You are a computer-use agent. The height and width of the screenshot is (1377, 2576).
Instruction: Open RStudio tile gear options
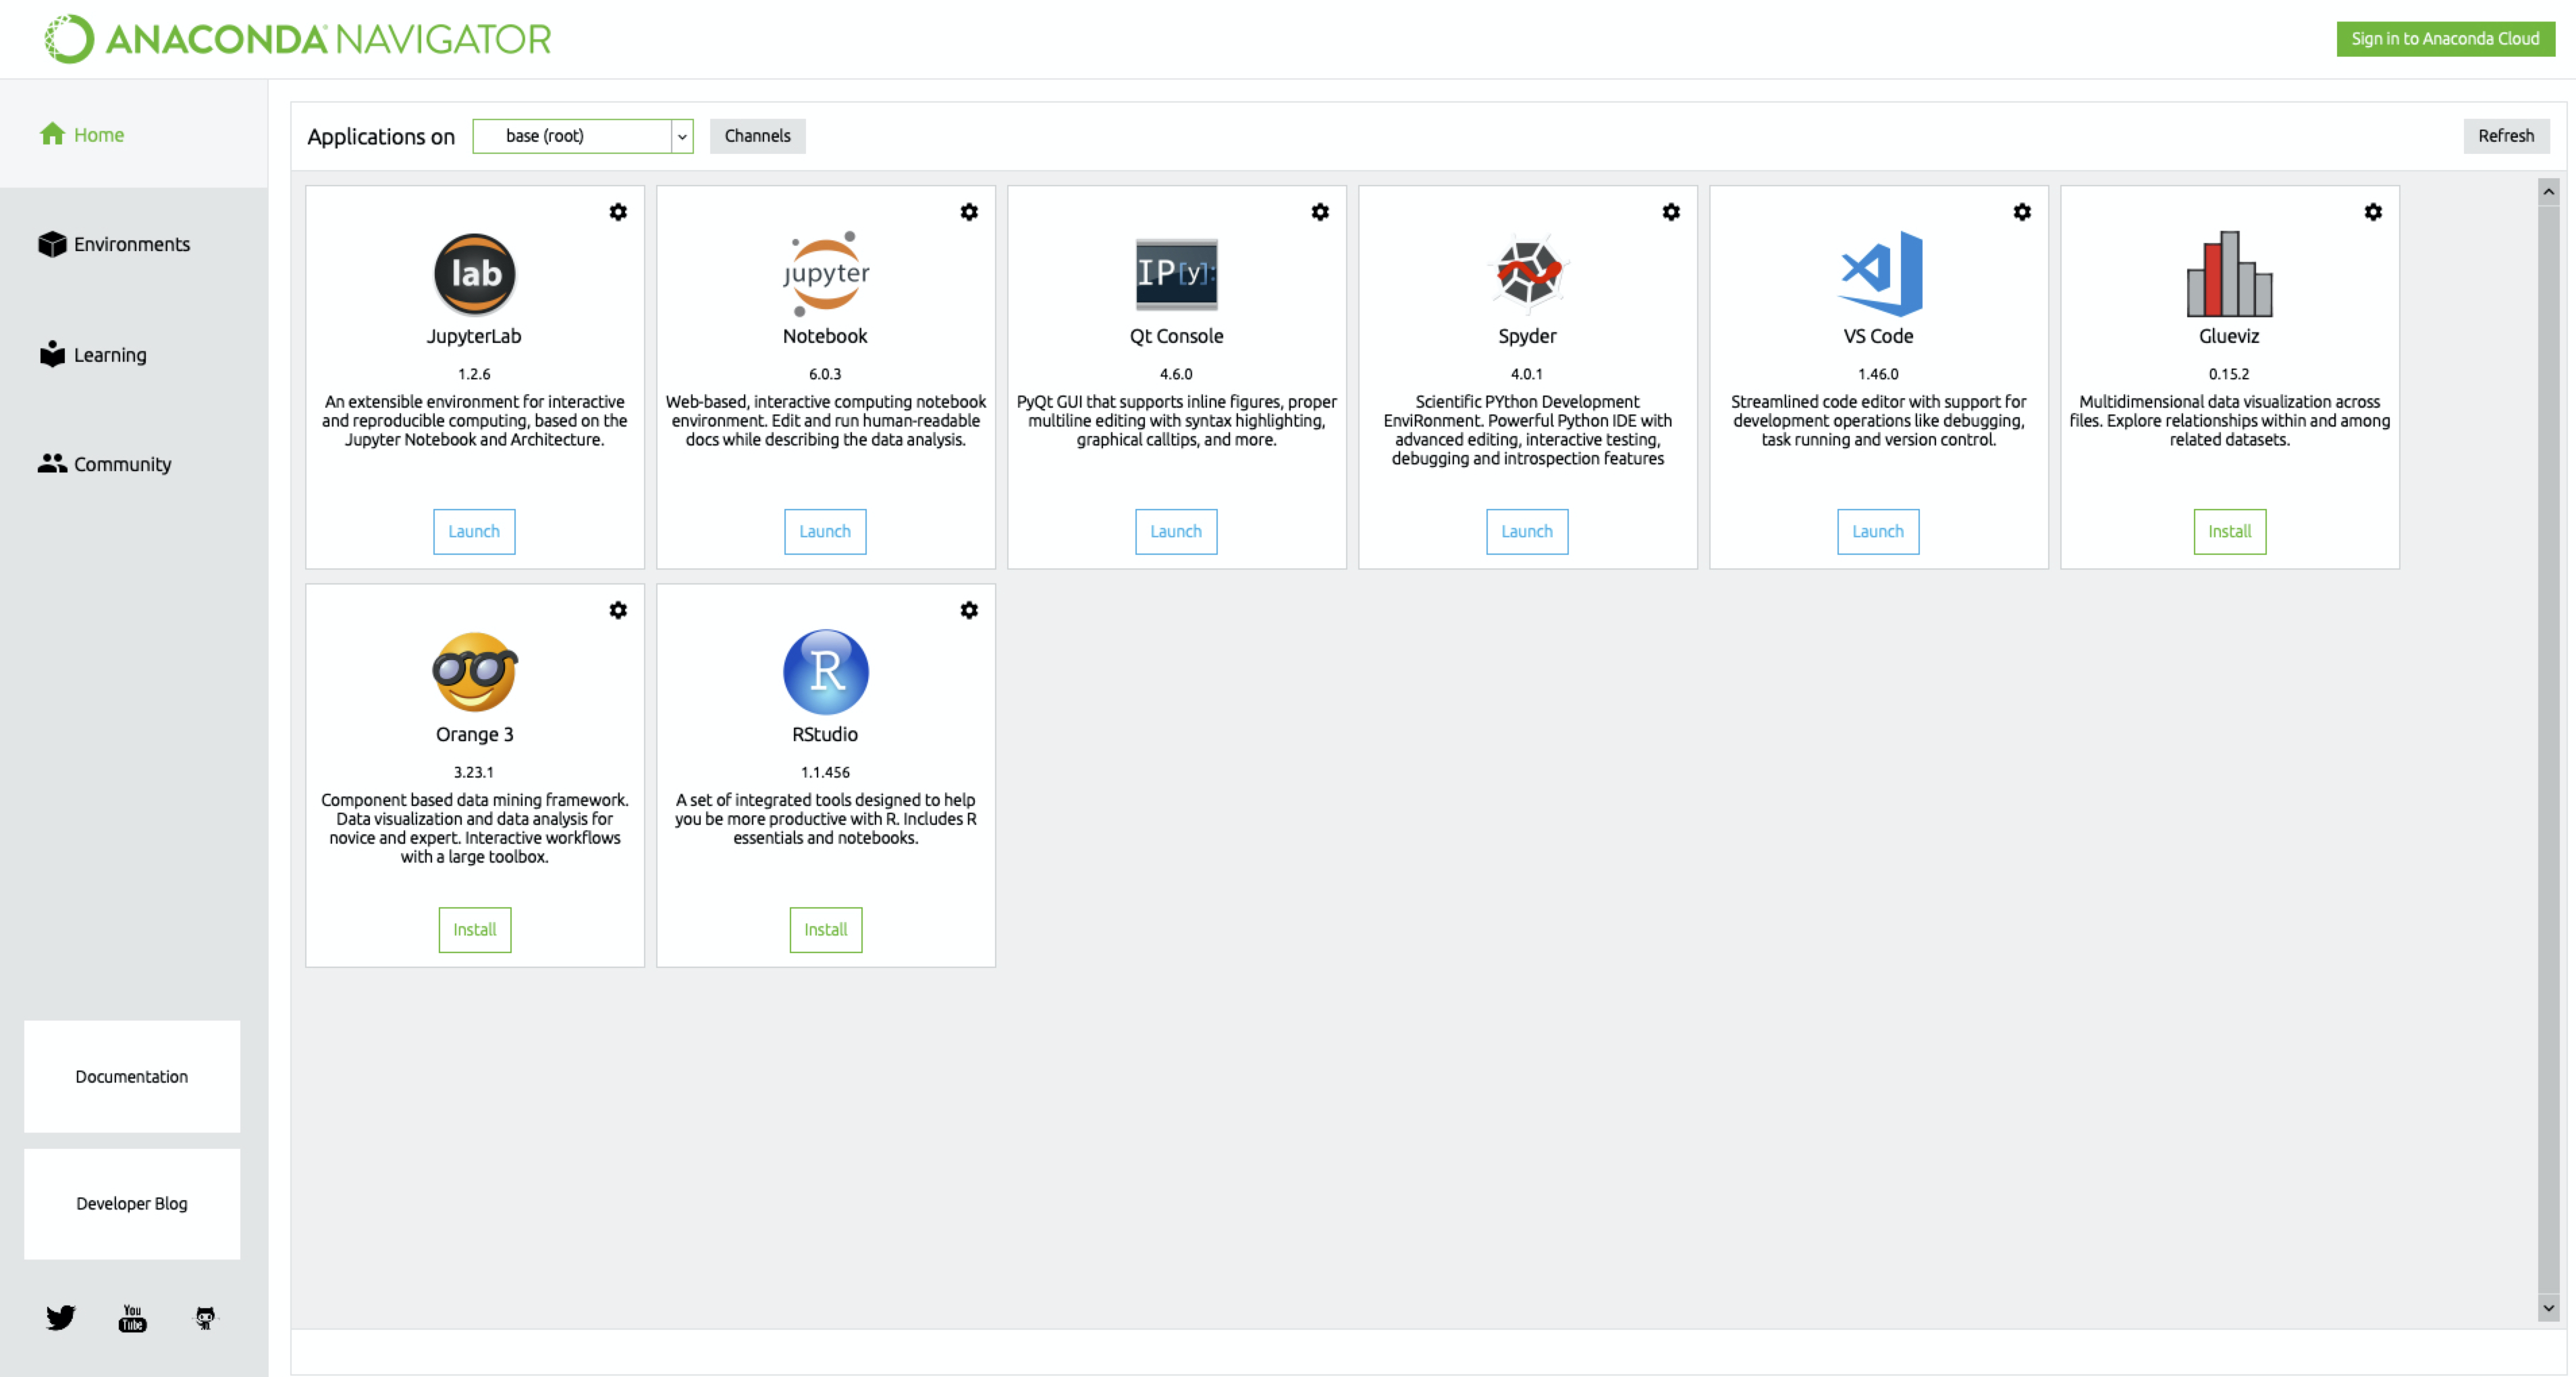tap(969, 610)
